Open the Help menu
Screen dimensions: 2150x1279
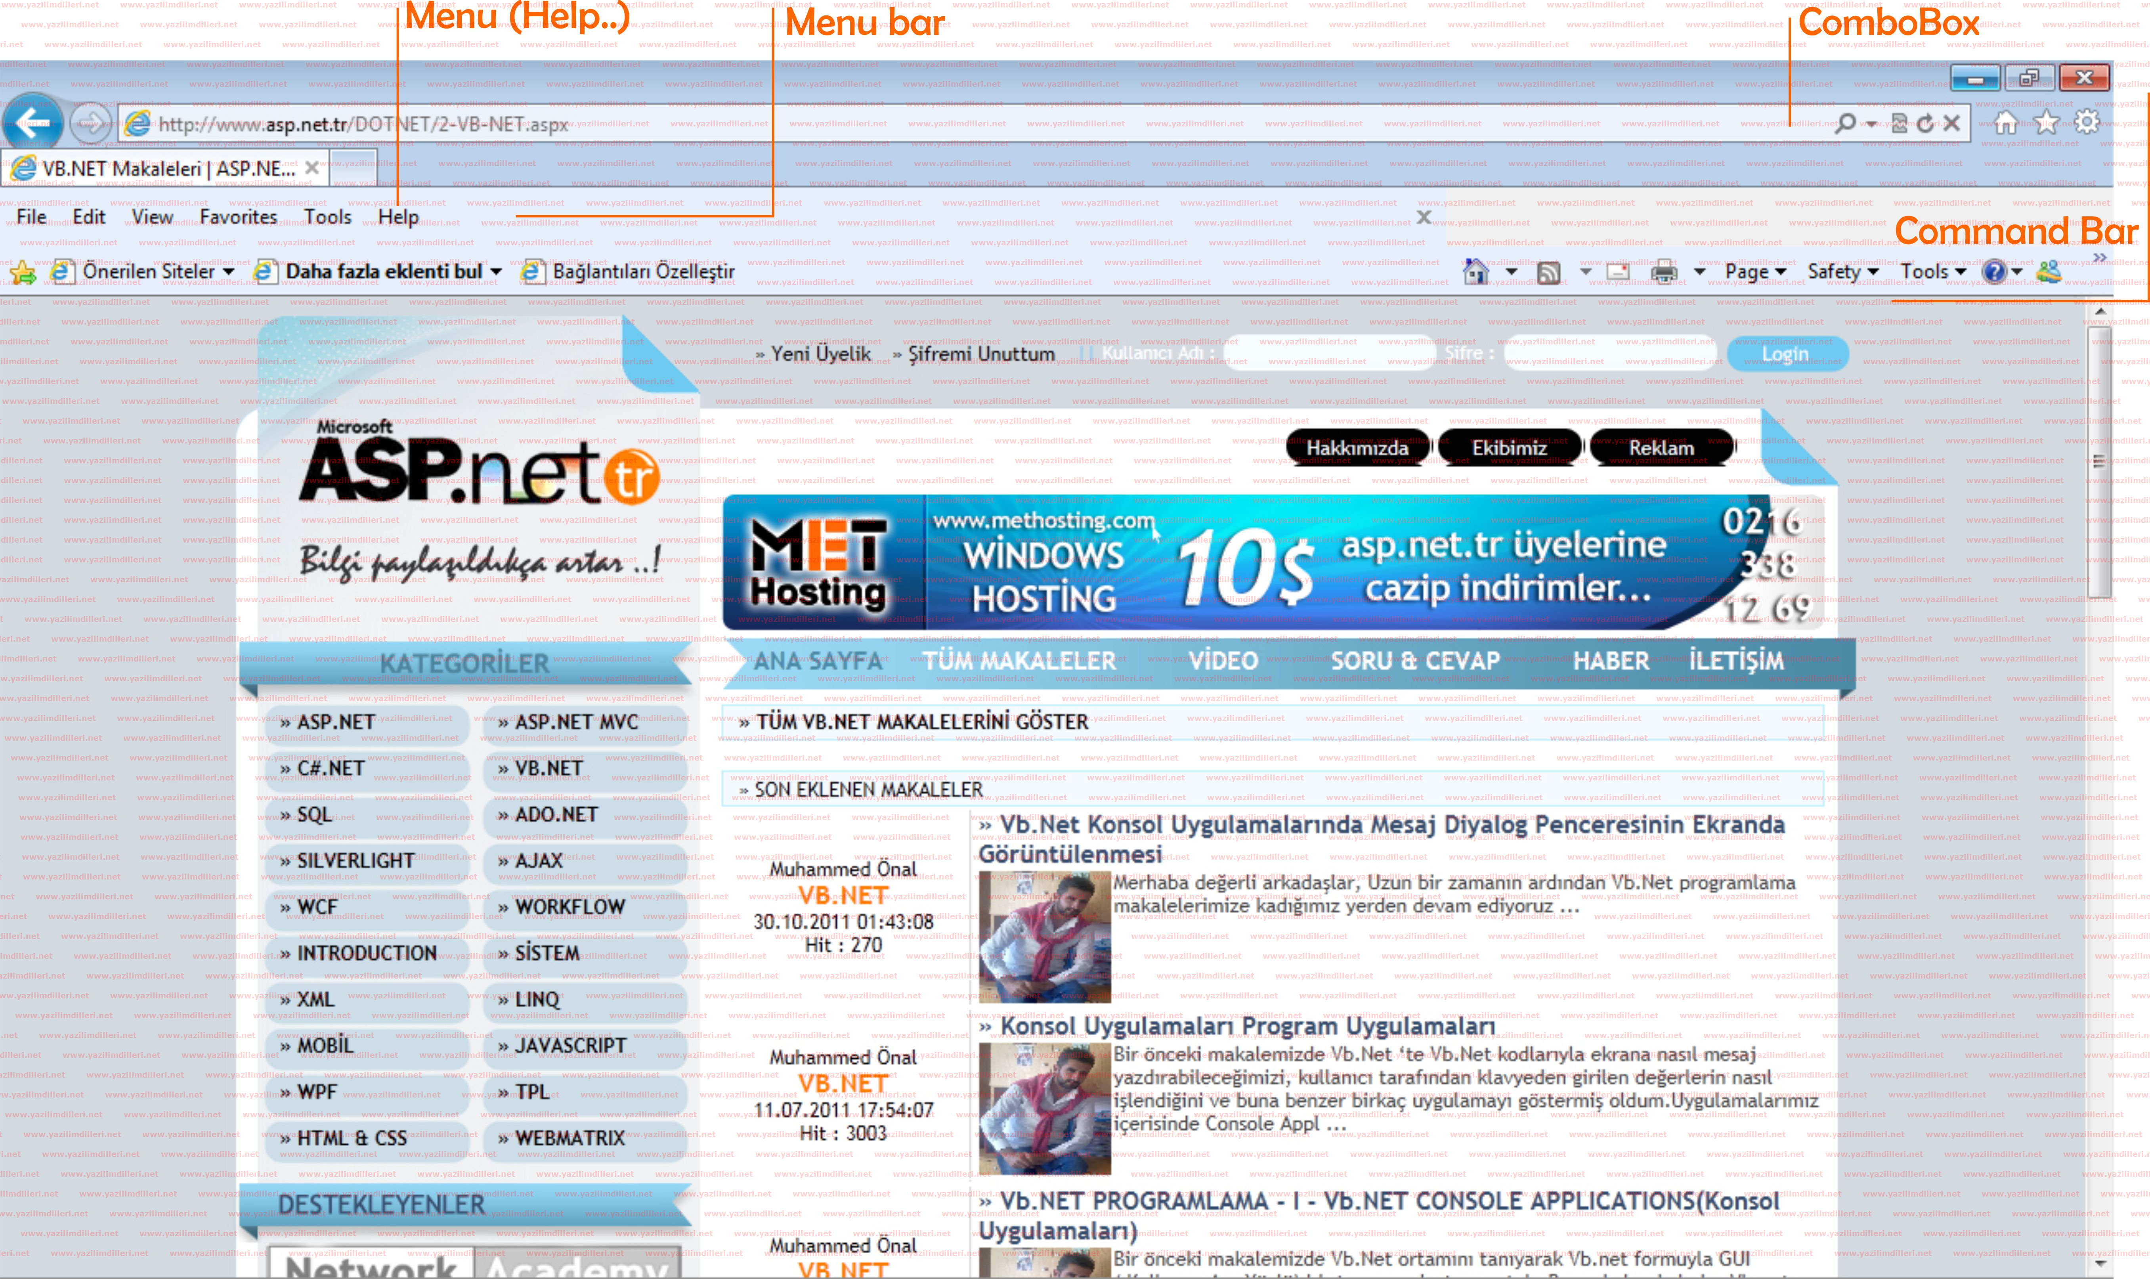point(398,216)
